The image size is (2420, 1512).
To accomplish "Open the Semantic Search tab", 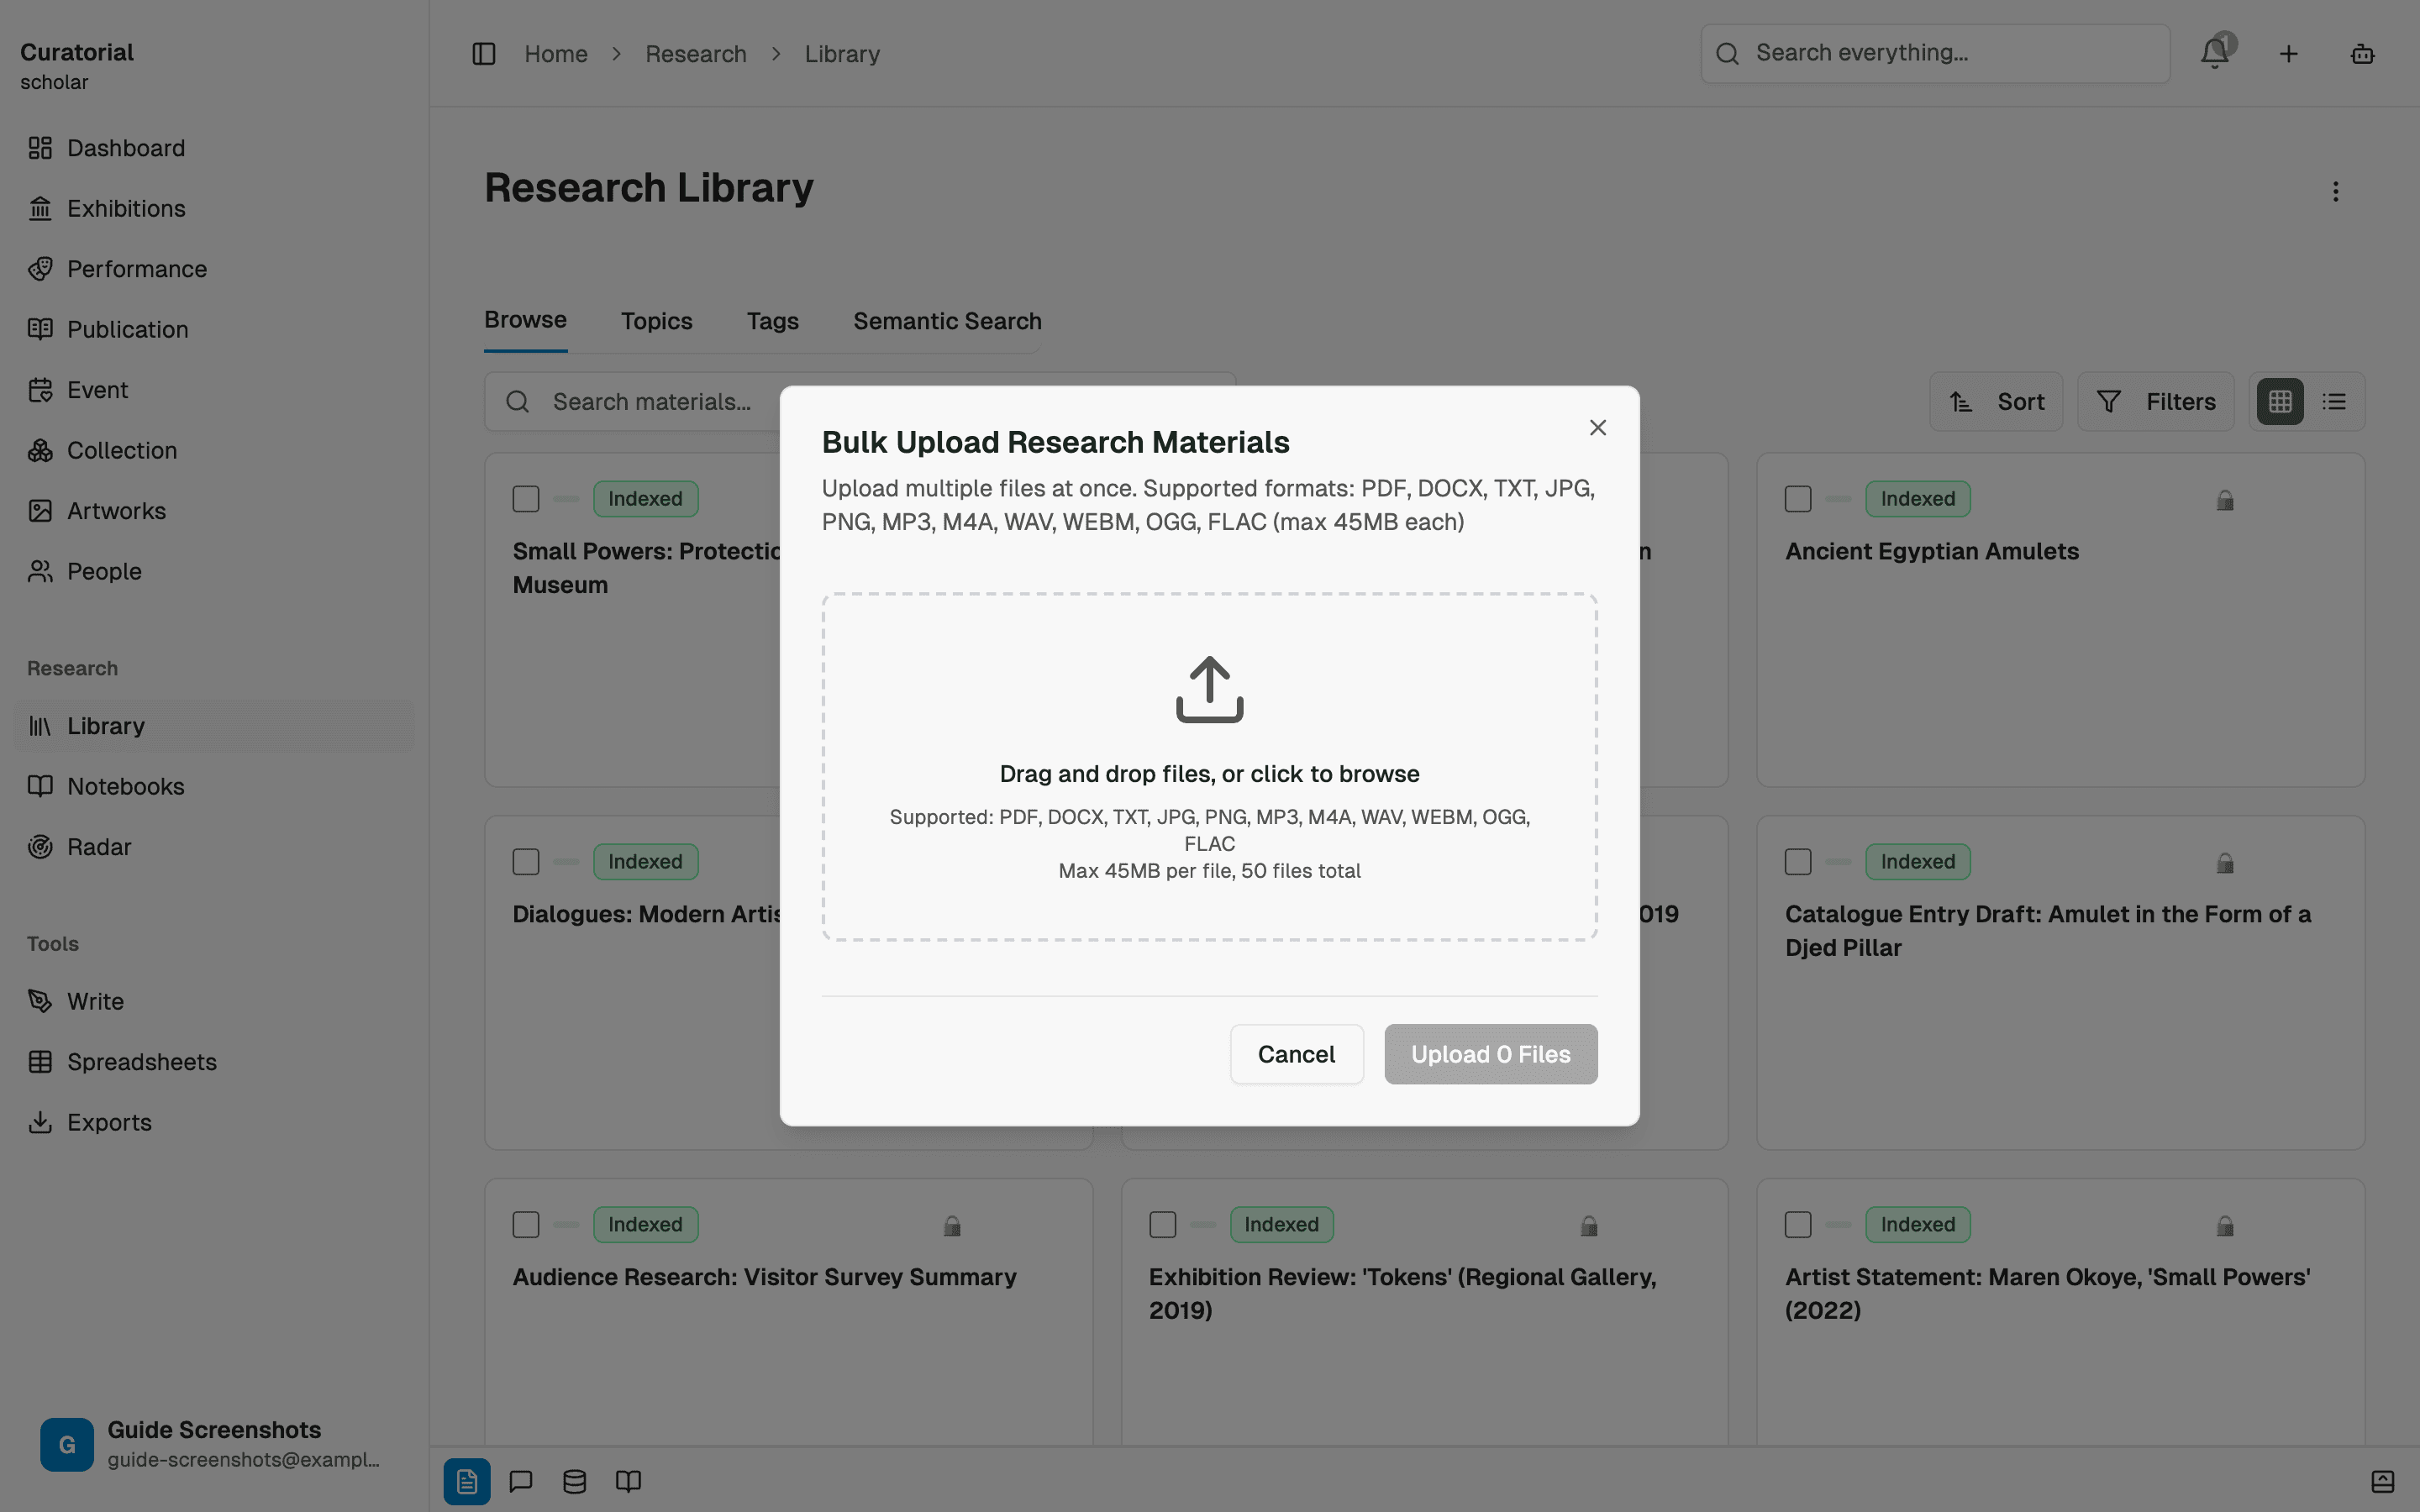I will coord(947,321).
